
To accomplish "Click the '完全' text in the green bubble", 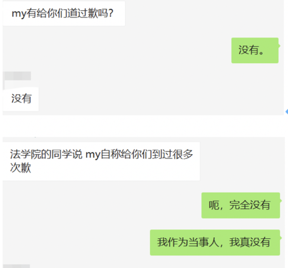I will pos(240,205).
